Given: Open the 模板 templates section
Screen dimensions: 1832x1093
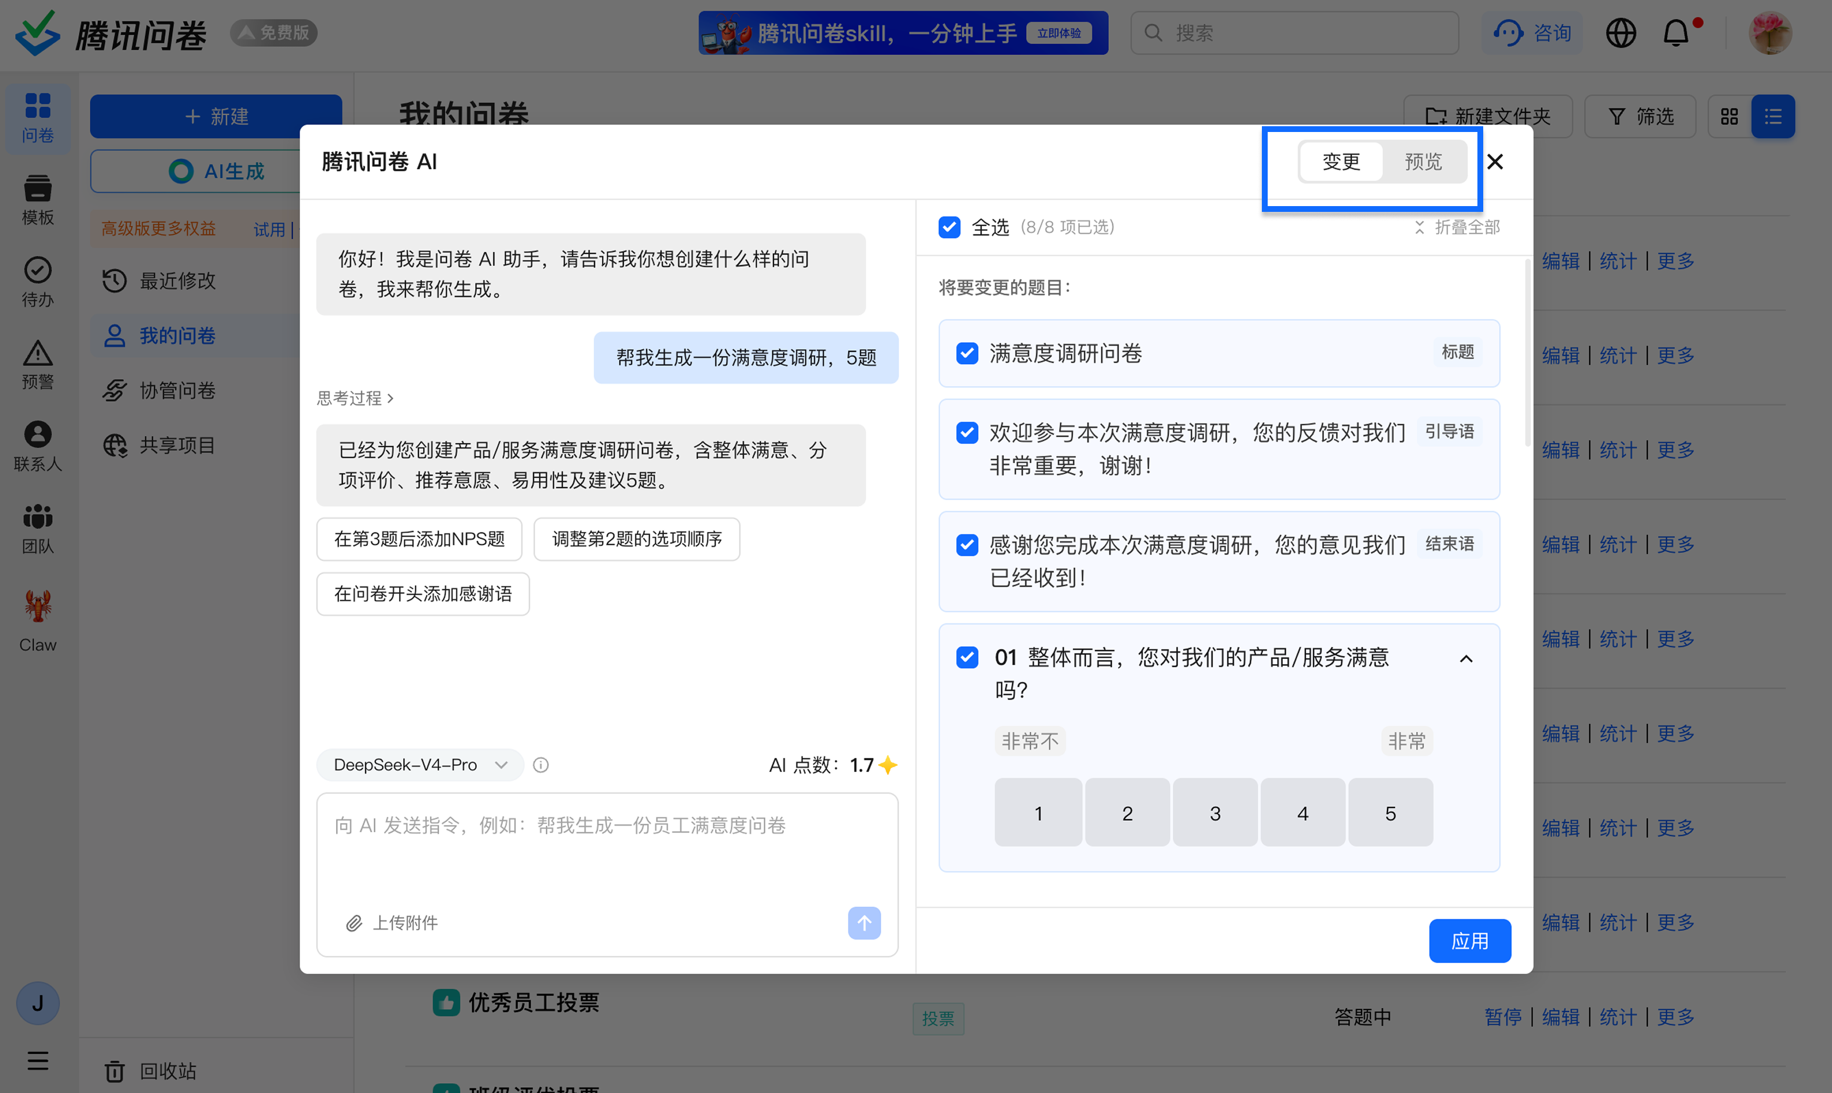Looking at the screenshot, I should click(38, 200).
